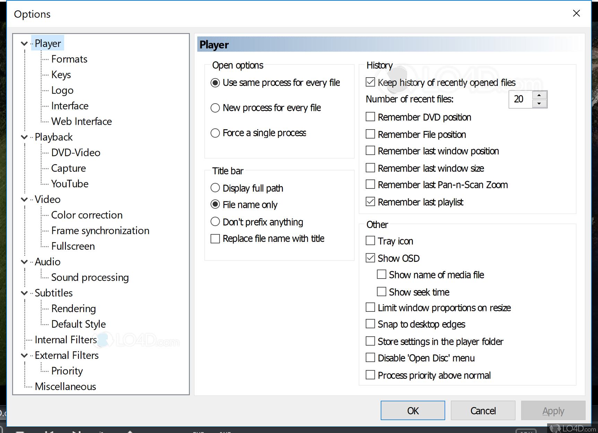Uncheck Keep history of recently opened files

370,82
